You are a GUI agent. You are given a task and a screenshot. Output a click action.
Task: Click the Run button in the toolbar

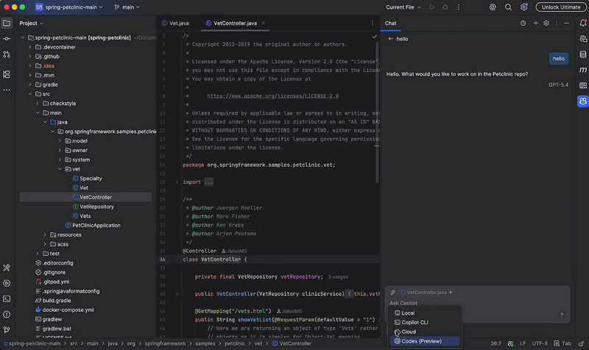click(432, 7)
